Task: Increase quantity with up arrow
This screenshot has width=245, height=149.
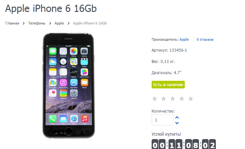Action: (x=177, y=118)
